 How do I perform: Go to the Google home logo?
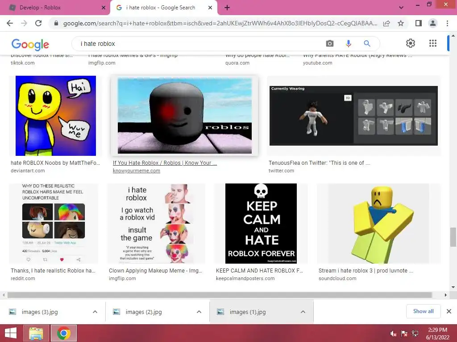[x=30, y=44]
